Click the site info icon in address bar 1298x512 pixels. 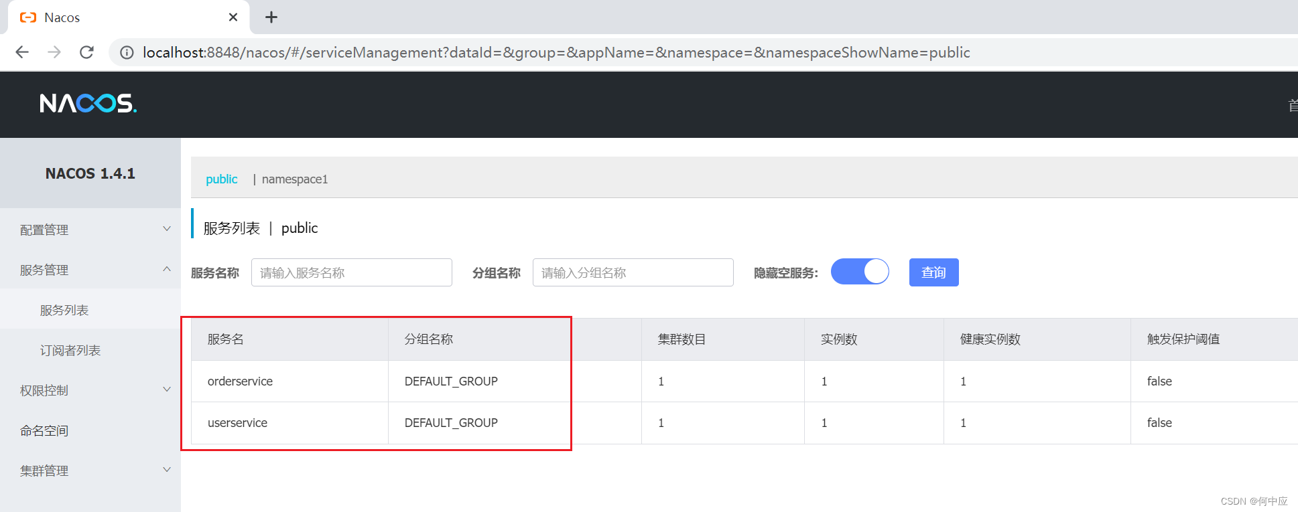(x=127, y=52)
